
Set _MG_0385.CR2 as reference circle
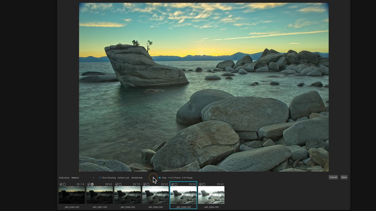[204, 184]
